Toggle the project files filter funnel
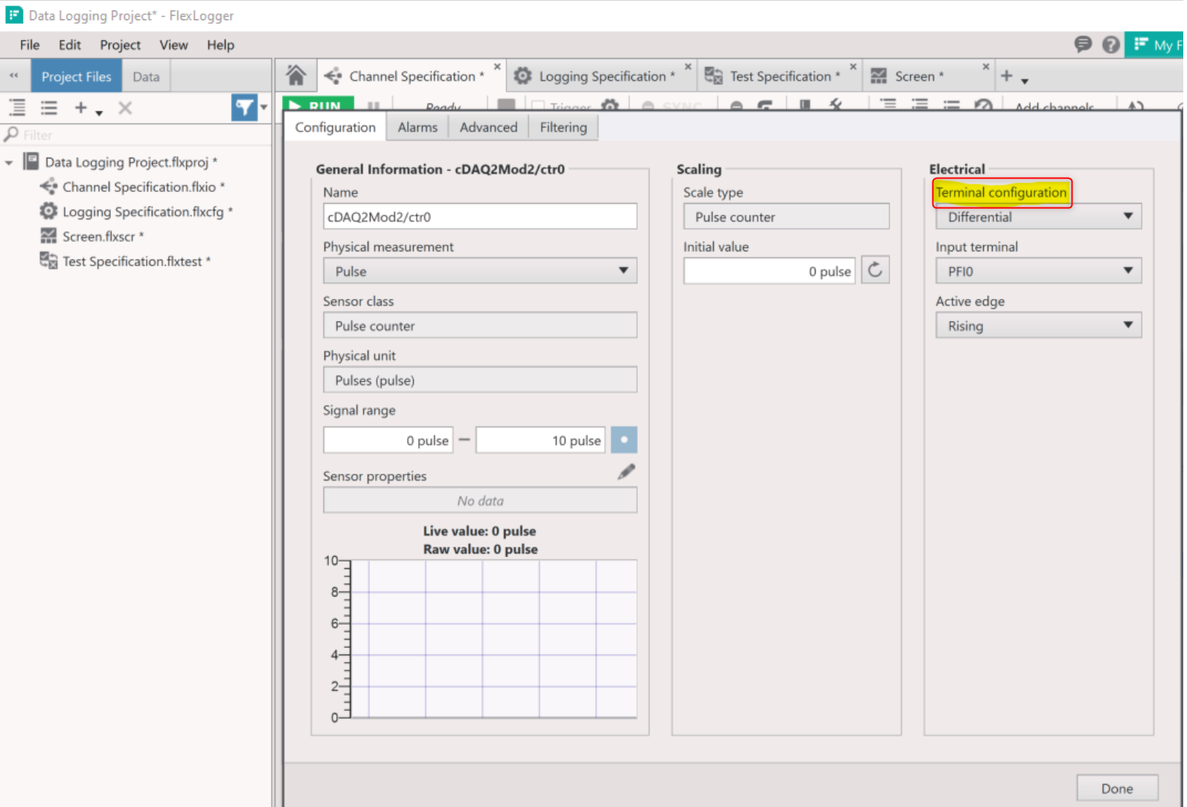 tap(244, 108)
